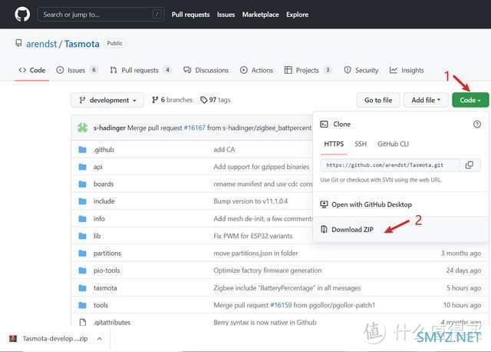Open Explore in top navigation
The width and height of the screenshot is (491, 352).
[x=297, y=15]
